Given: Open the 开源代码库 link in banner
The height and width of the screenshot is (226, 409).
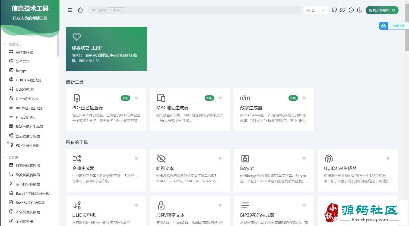Looking at the screenshot, I should pos(104,55).
